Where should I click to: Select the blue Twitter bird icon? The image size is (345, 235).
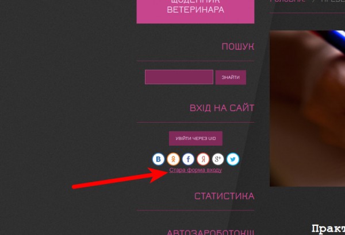click(233, 159)
